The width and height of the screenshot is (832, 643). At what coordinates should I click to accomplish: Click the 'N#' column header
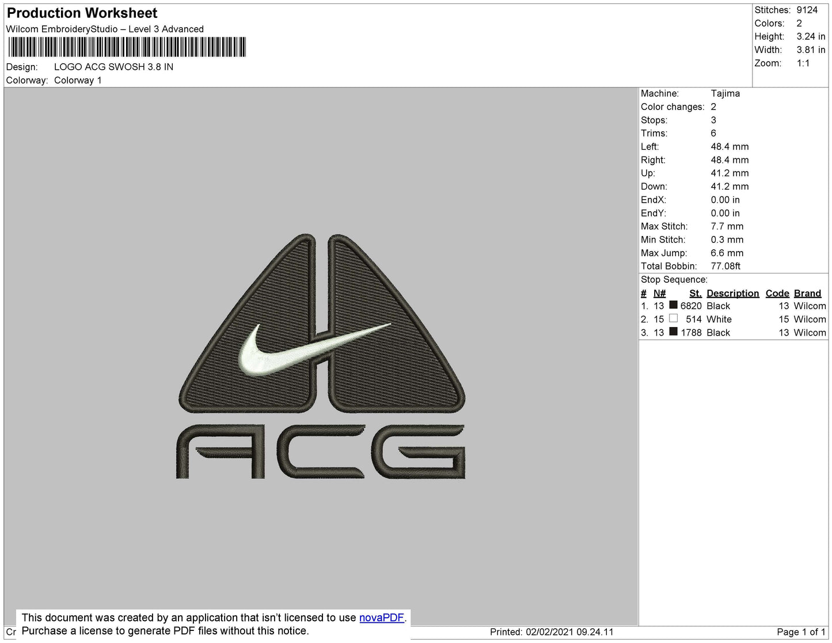pos(659,293)
